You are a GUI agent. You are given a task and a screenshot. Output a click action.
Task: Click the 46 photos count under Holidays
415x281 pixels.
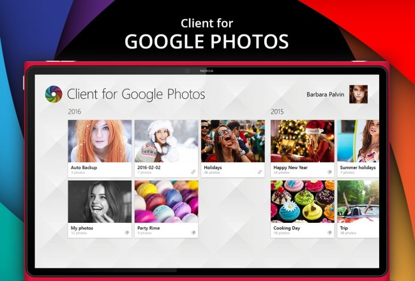212,172
